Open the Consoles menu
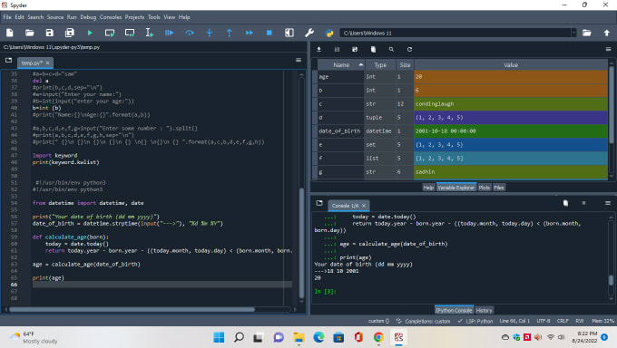 point(111,17)
